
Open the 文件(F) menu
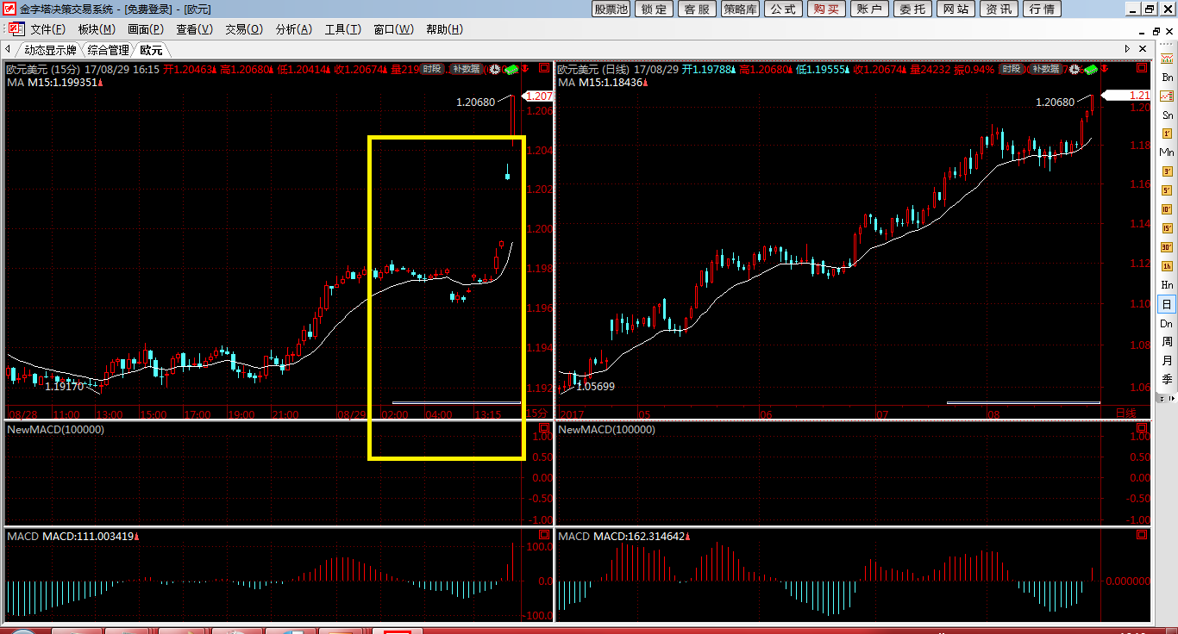pos(47,29)
